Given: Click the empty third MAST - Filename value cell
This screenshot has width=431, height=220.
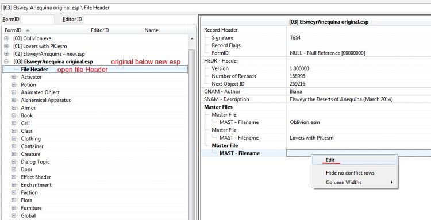Looking at the screenshot, I should pos(359,153).
